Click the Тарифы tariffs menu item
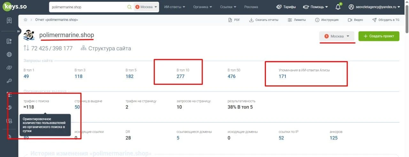Viewport: 409px width, 157px height. coord(286,7)
